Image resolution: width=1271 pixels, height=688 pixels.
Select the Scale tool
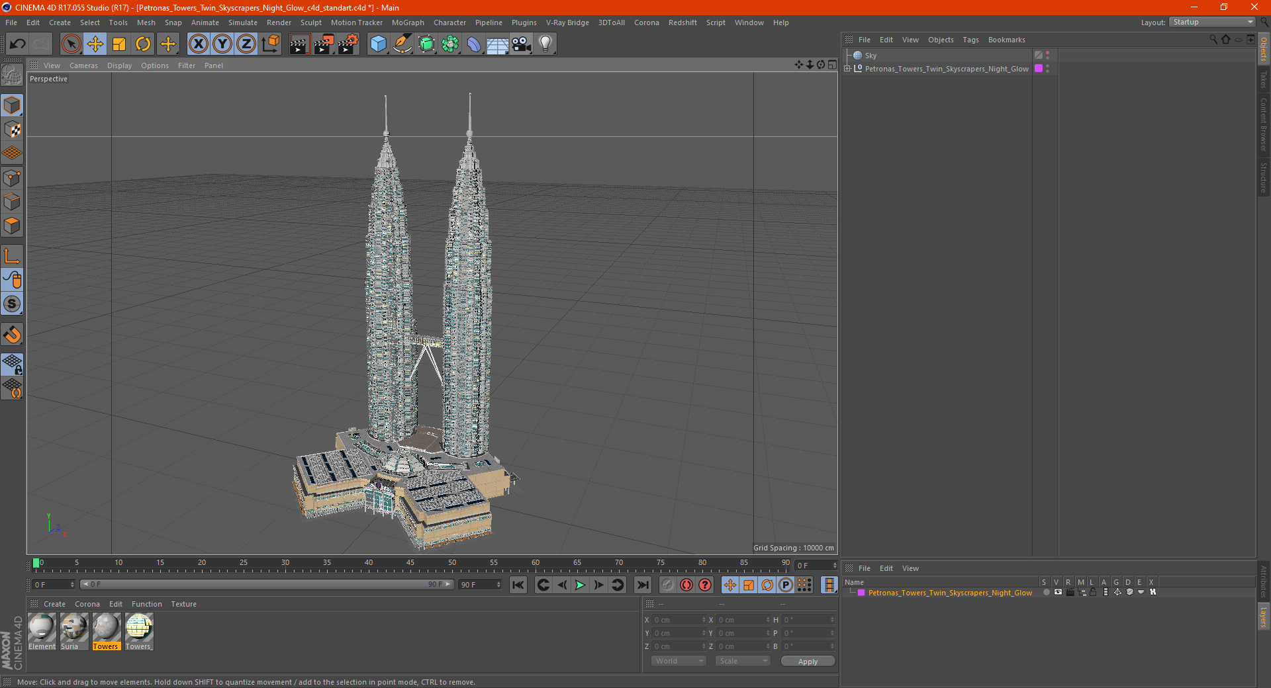[119, 44]
